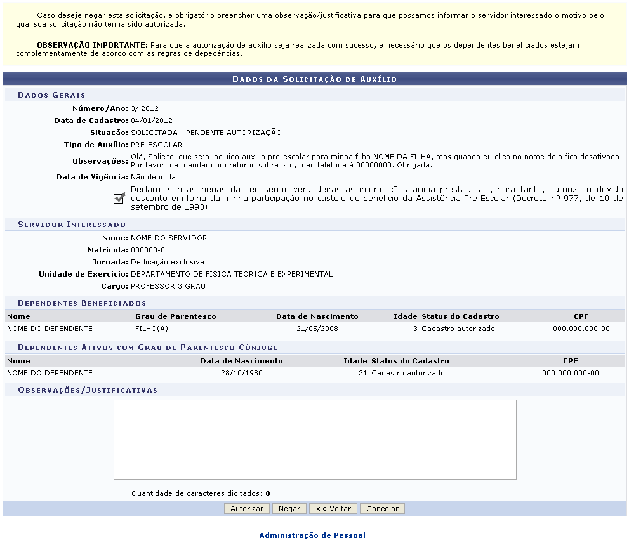
Task: Click the PRÉ-ESCOLAR aid type value
Action: 156,145
